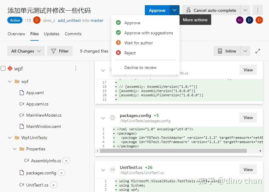Screen dimensions: 269x192
Task: Click the packages.config file icon in diff header
Action: pyautogui.click(x=113, y=118)
